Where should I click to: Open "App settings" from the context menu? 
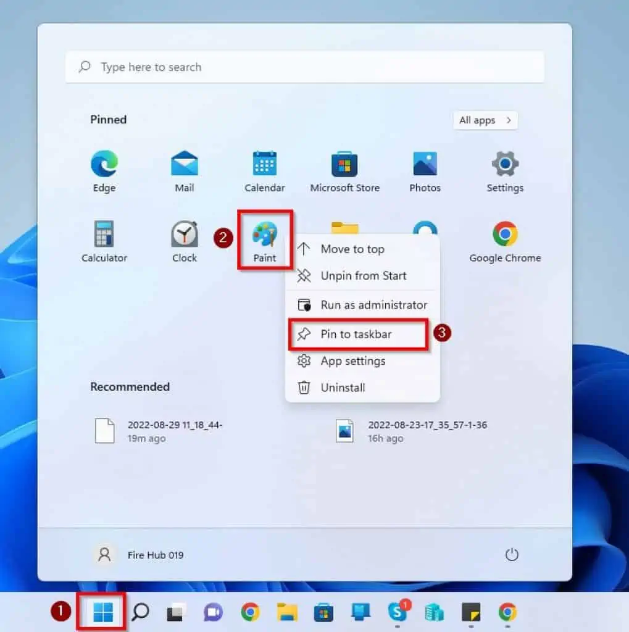[353, 361]
